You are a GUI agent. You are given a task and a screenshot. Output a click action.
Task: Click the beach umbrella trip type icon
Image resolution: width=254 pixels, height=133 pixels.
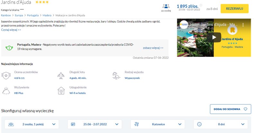(x=116, y=75)
